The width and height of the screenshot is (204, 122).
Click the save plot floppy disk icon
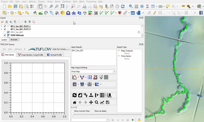tap(108, 102)
